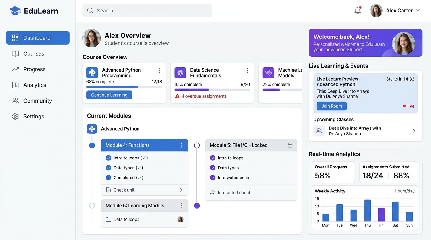
Task: Expand the Check unit row chevron
Action: 181,190
